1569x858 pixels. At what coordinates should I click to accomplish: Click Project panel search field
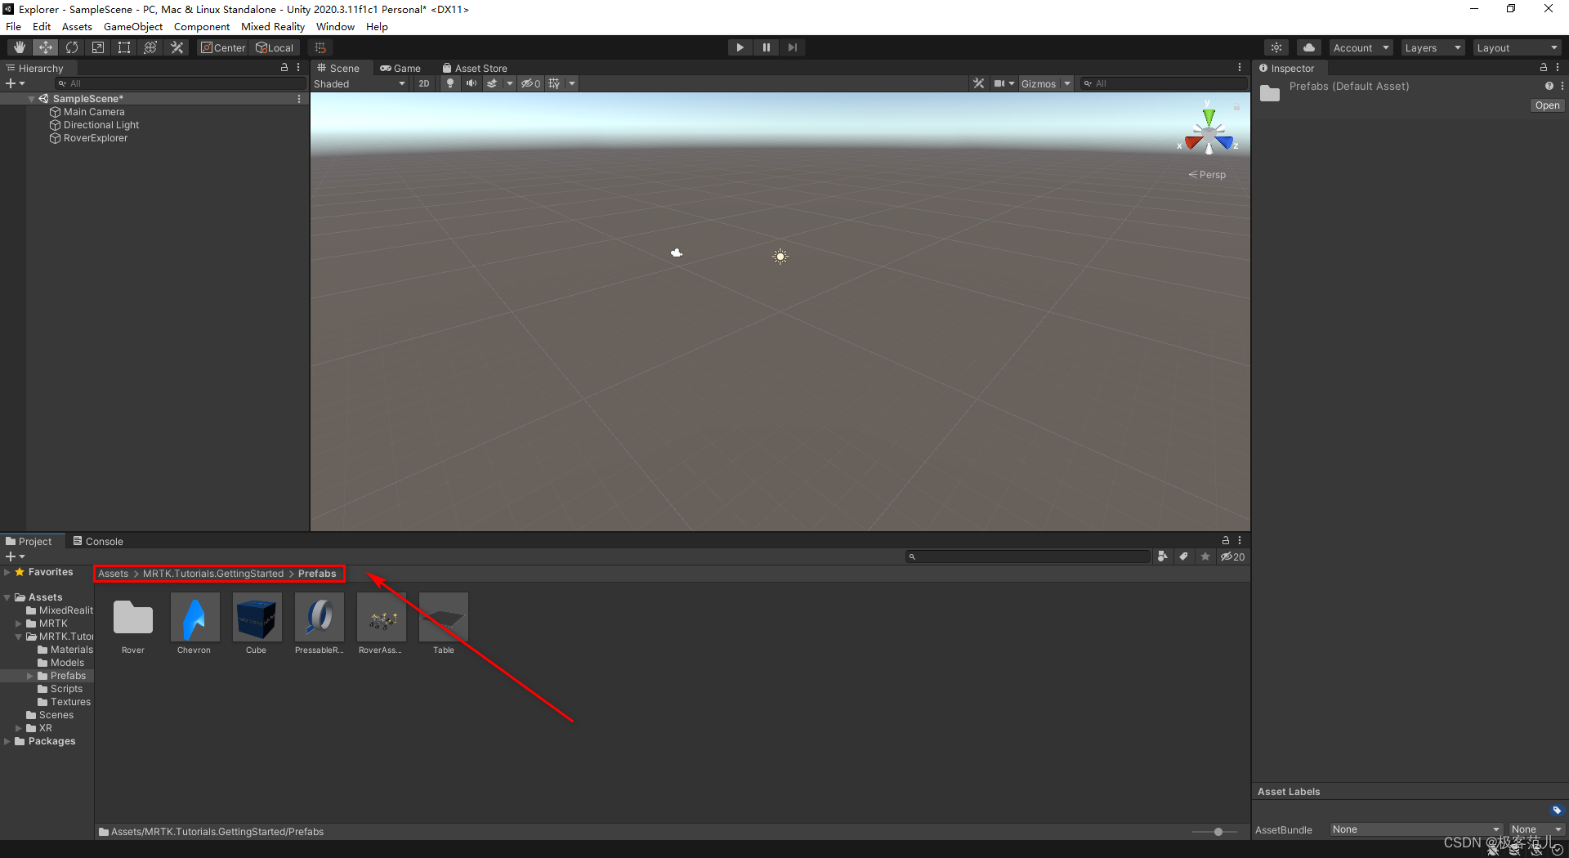click(1028, 556)
